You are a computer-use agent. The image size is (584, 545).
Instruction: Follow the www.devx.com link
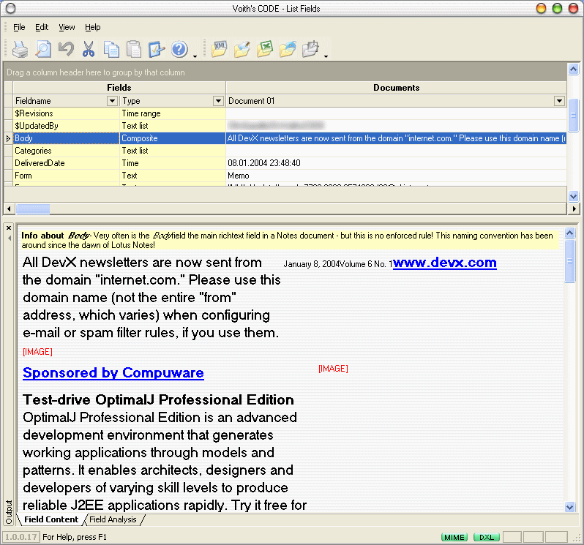pos(445,263)
